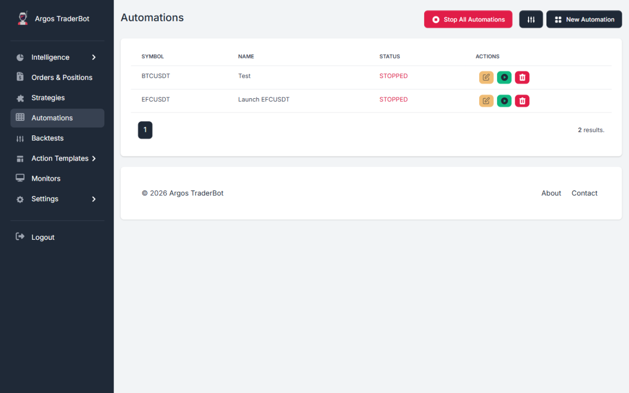Open the About link
This screenshot has width=629, height=393.
(551, 193)
